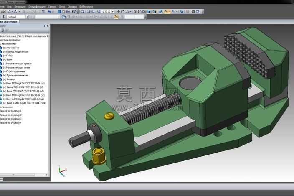
Task: Open the Окно menu
Action: point(62,7)
